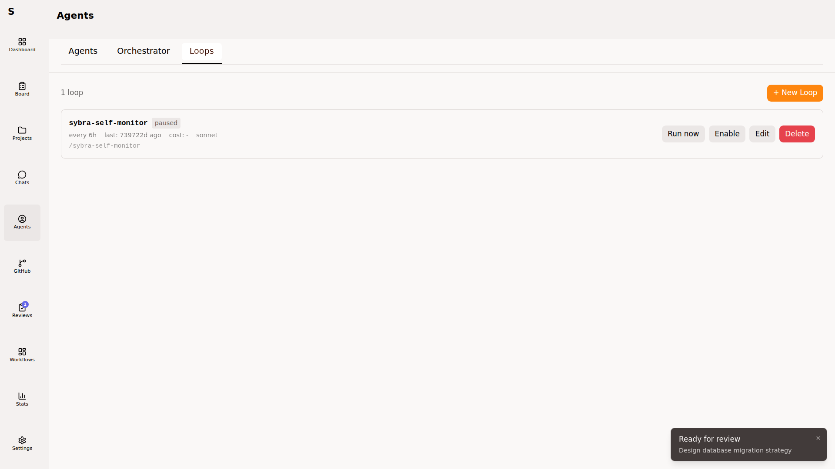Image resolution: width=835 pixels, height=469 pixels.
Task: Enable the paused sybra-self-monitor loop
Action: click(727, 134)
